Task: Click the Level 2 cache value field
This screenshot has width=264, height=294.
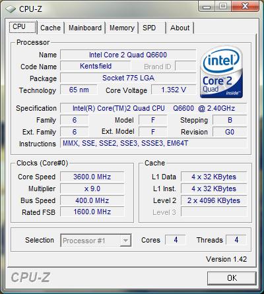Action: click(x=214, y=200)
